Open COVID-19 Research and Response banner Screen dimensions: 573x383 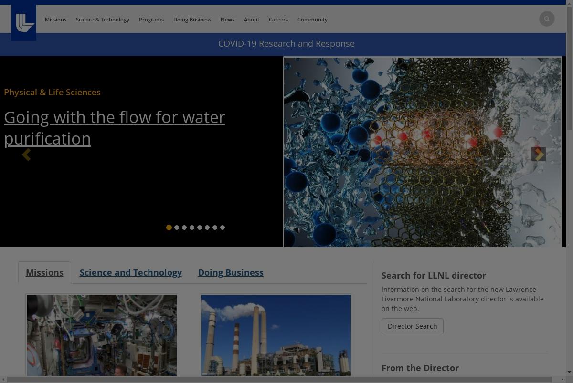tap(286, 44)
